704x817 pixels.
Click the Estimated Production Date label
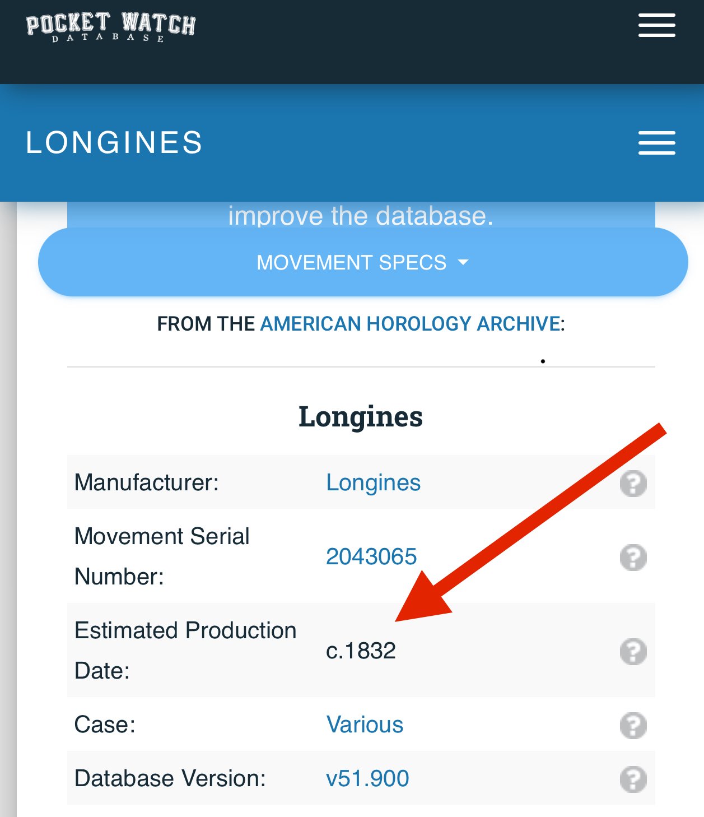pyautogui.click(x=185, y=650)
